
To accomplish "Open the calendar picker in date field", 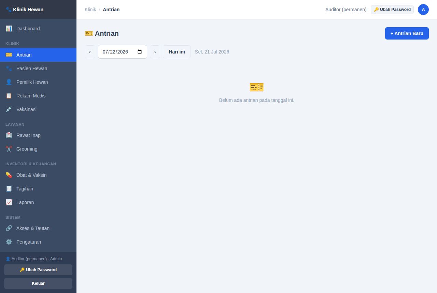I will pos(140,52).
